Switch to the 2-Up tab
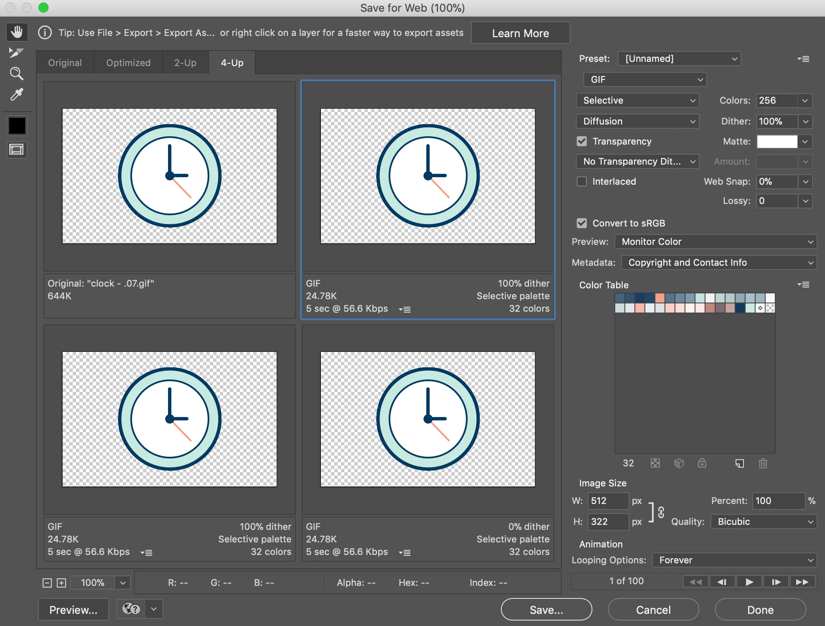Image resolution: width=825 pixels, height=626 pixels. [185, 63]
